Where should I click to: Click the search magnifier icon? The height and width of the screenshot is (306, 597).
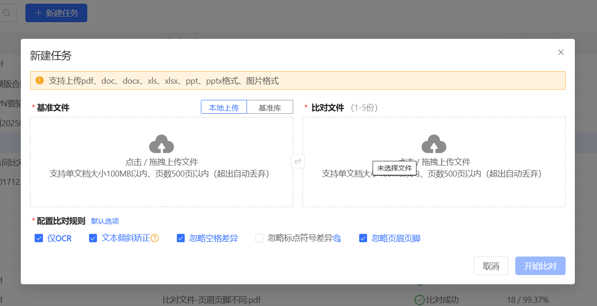pos(6,13)
